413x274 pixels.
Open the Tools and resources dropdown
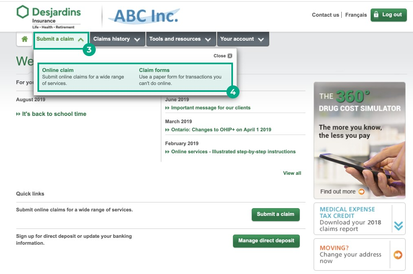tap(208, 39)
